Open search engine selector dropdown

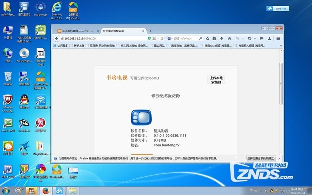coord(169,38)
